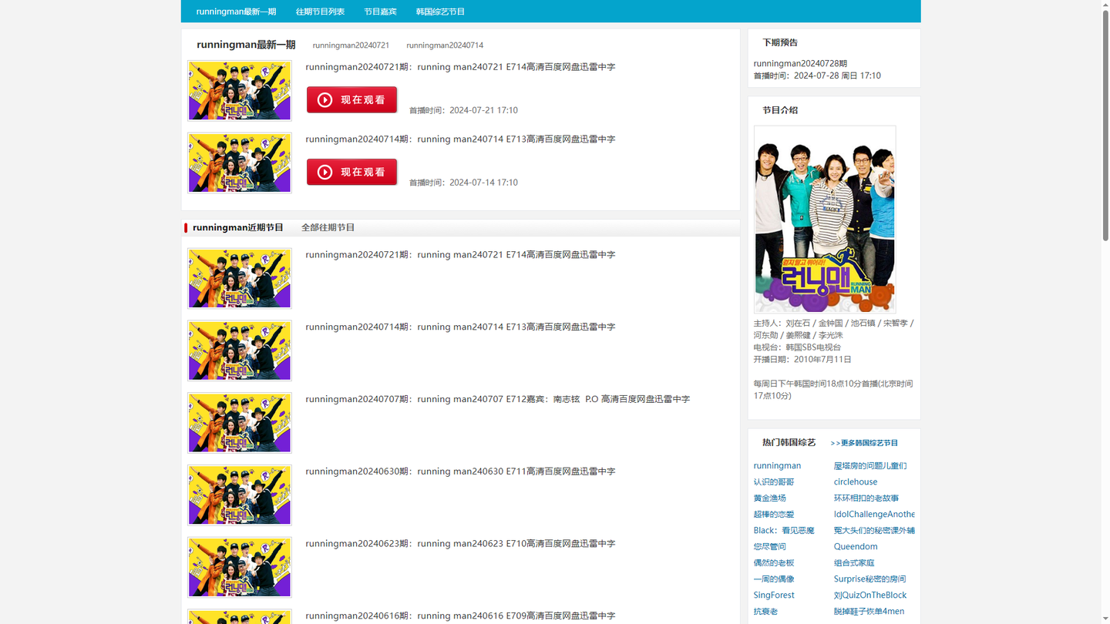Open recent-list link for running man240721 E714
This screenshot has height=624, width=1110.
pyautogui.click(x=460, y=255)
